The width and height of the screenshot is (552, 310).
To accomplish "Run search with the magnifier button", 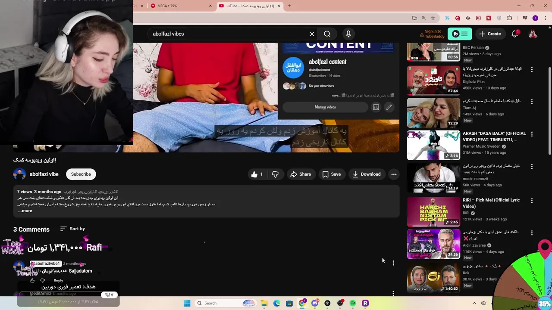I will pos(327,34).
